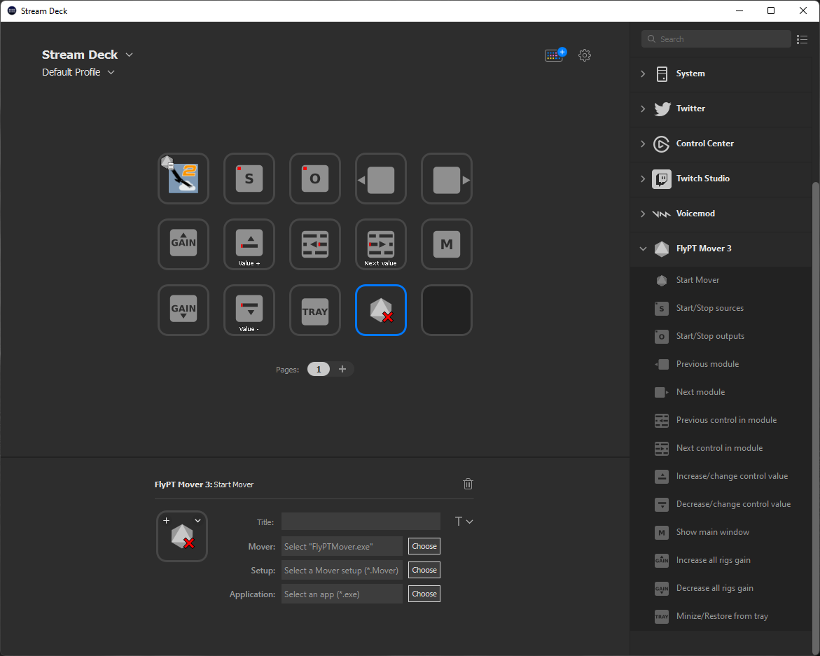Open the title text style dropdown
This screenshot has height=656, width=820.
[464, 522]
